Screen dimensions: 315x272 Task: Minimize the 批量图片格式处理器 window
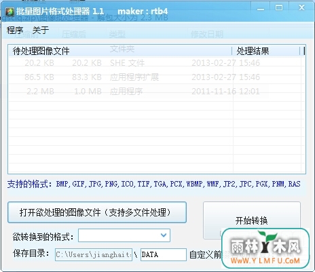261,9
